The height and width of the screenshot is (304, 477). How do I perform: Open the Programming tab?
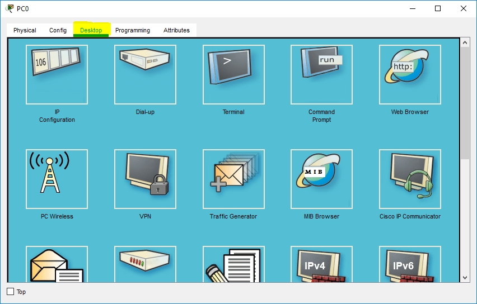133,30
